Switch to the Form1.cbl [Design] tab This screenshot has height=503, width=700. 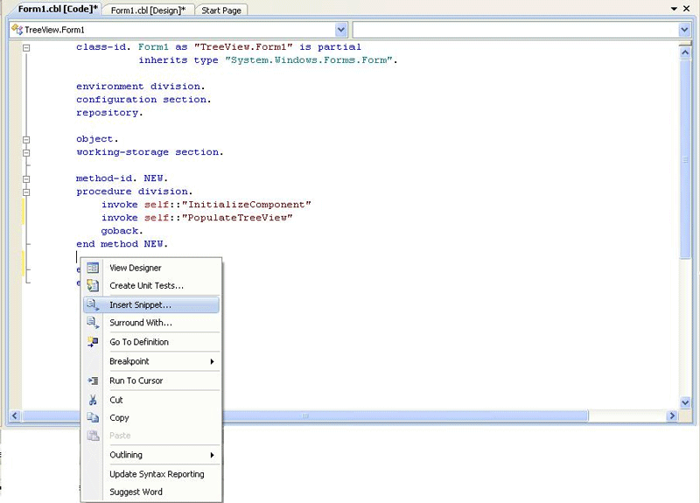(x=149, y=10)
